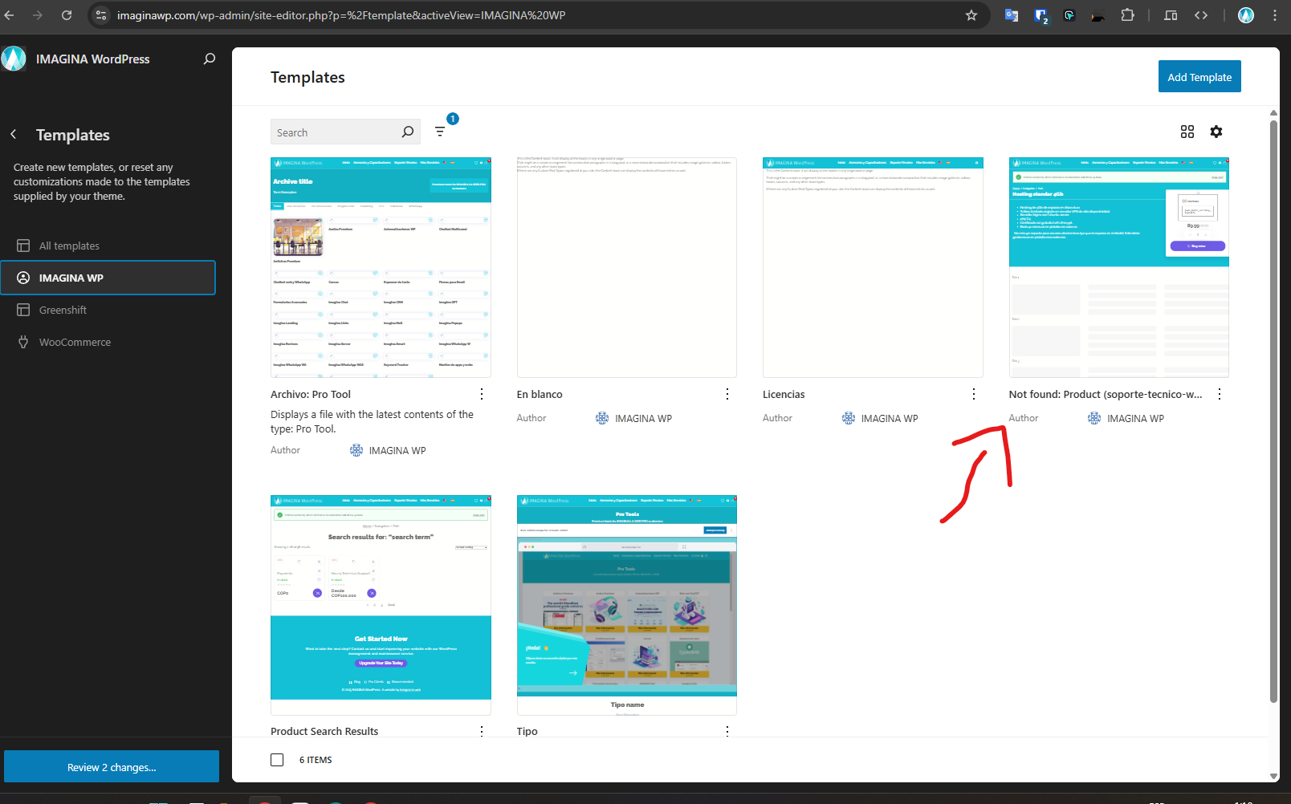The height and width of the screenshot is (804, 1291).
Task: Open the En blanco preview thumbnail
Action: 627,267
